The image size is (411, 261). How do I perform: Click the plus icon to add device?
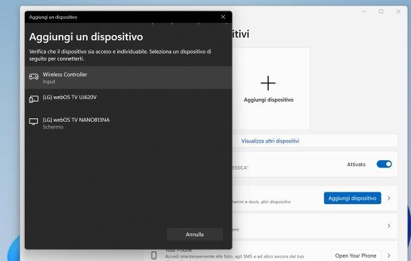click(x=268, y=83)
